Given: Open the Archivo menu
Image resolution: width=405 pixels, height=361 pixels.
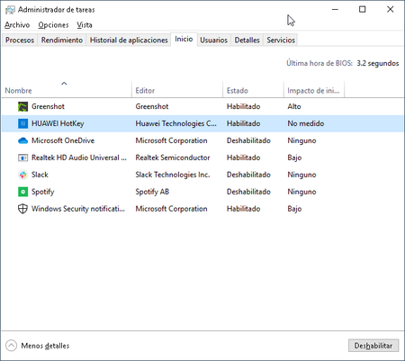Looking at the screenshot, I should [17, 25].
